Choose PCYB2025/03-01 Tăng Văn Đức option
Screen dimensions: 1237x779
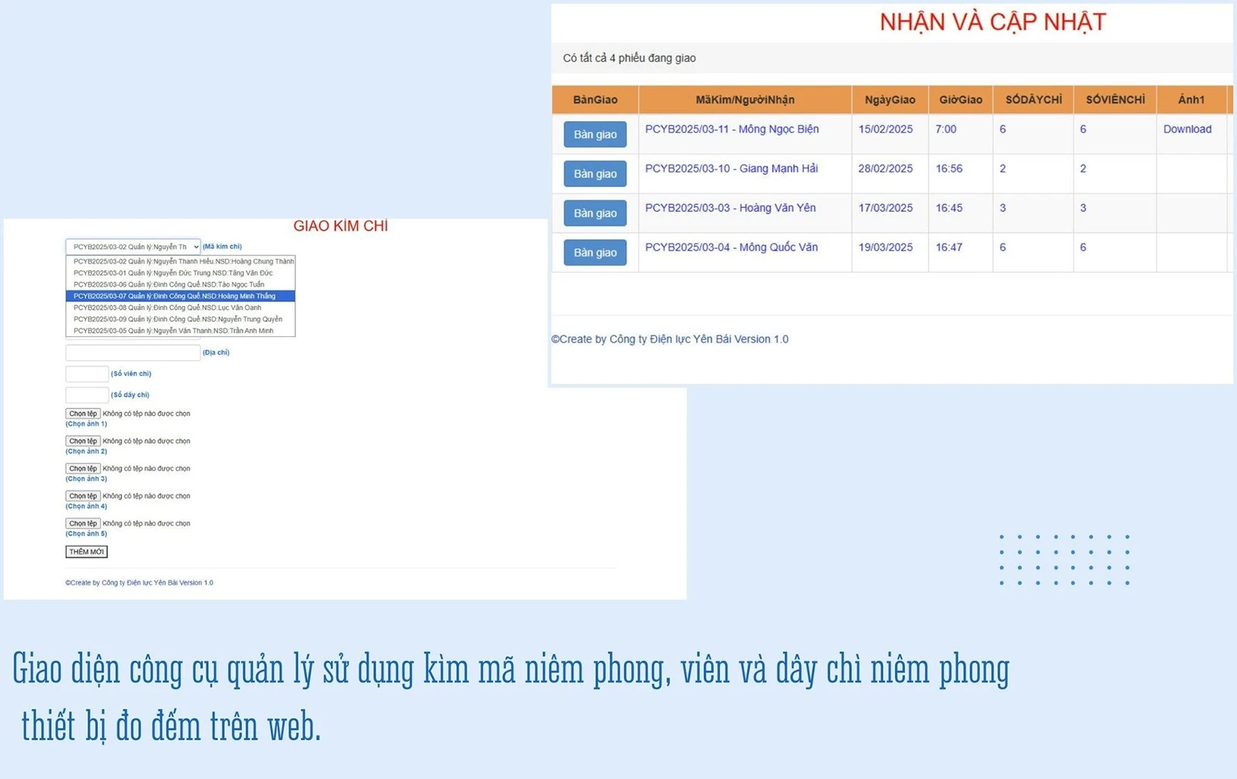click(180, 273)
